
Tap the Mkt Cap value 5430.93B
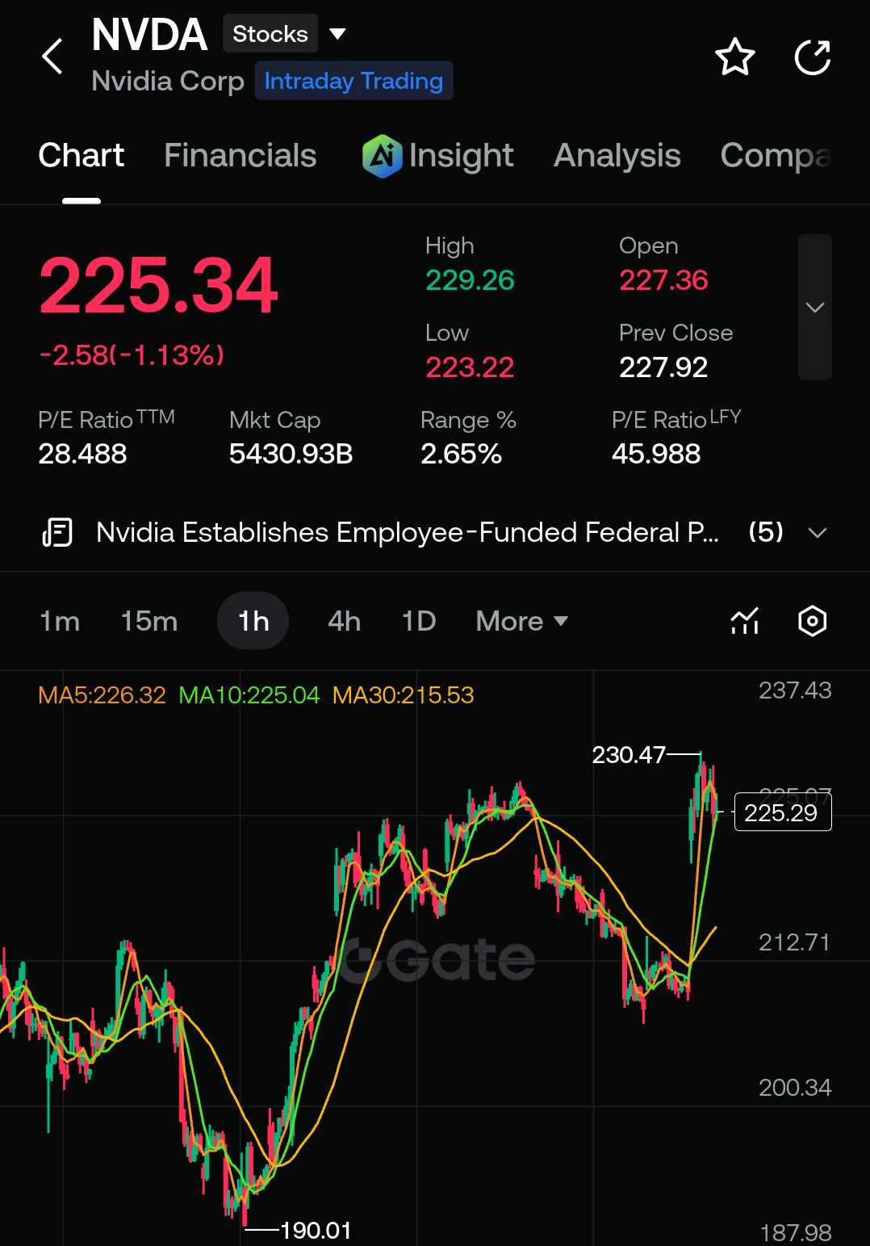click(x=291, y=454)
